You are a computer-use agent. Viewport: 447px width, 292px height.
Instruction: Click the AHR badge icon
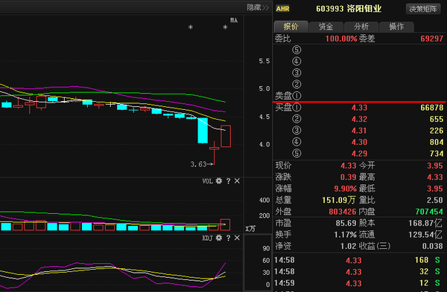point(282,9)
